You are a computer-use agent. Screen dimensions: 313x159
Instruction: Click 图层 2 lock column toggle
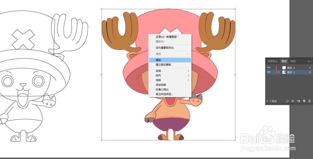coord(273,72)
